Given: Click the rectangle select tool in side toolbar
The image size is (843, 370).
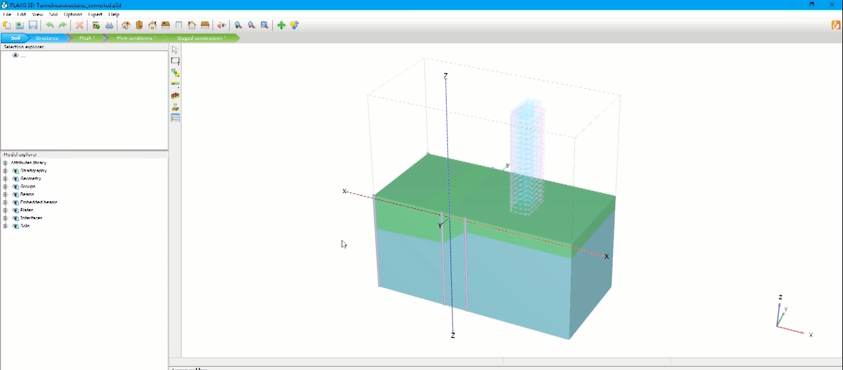Looking at the screenshot, I should point(175,61).
